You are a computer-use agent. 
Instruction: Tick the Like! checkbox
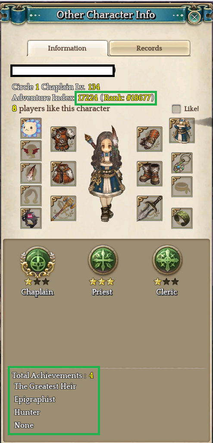click(176, 109)
